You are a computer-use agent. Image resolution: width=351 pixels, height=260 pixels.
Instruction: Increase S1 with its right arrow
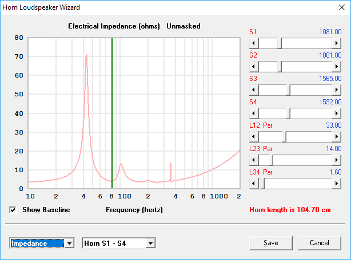point(337,43)
